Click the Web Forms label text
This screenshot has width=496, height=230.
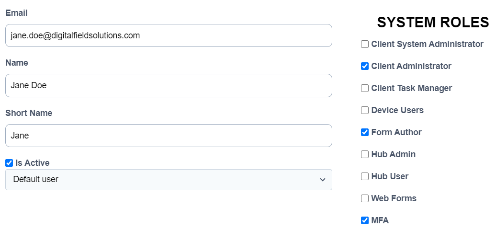click(394, 198)
